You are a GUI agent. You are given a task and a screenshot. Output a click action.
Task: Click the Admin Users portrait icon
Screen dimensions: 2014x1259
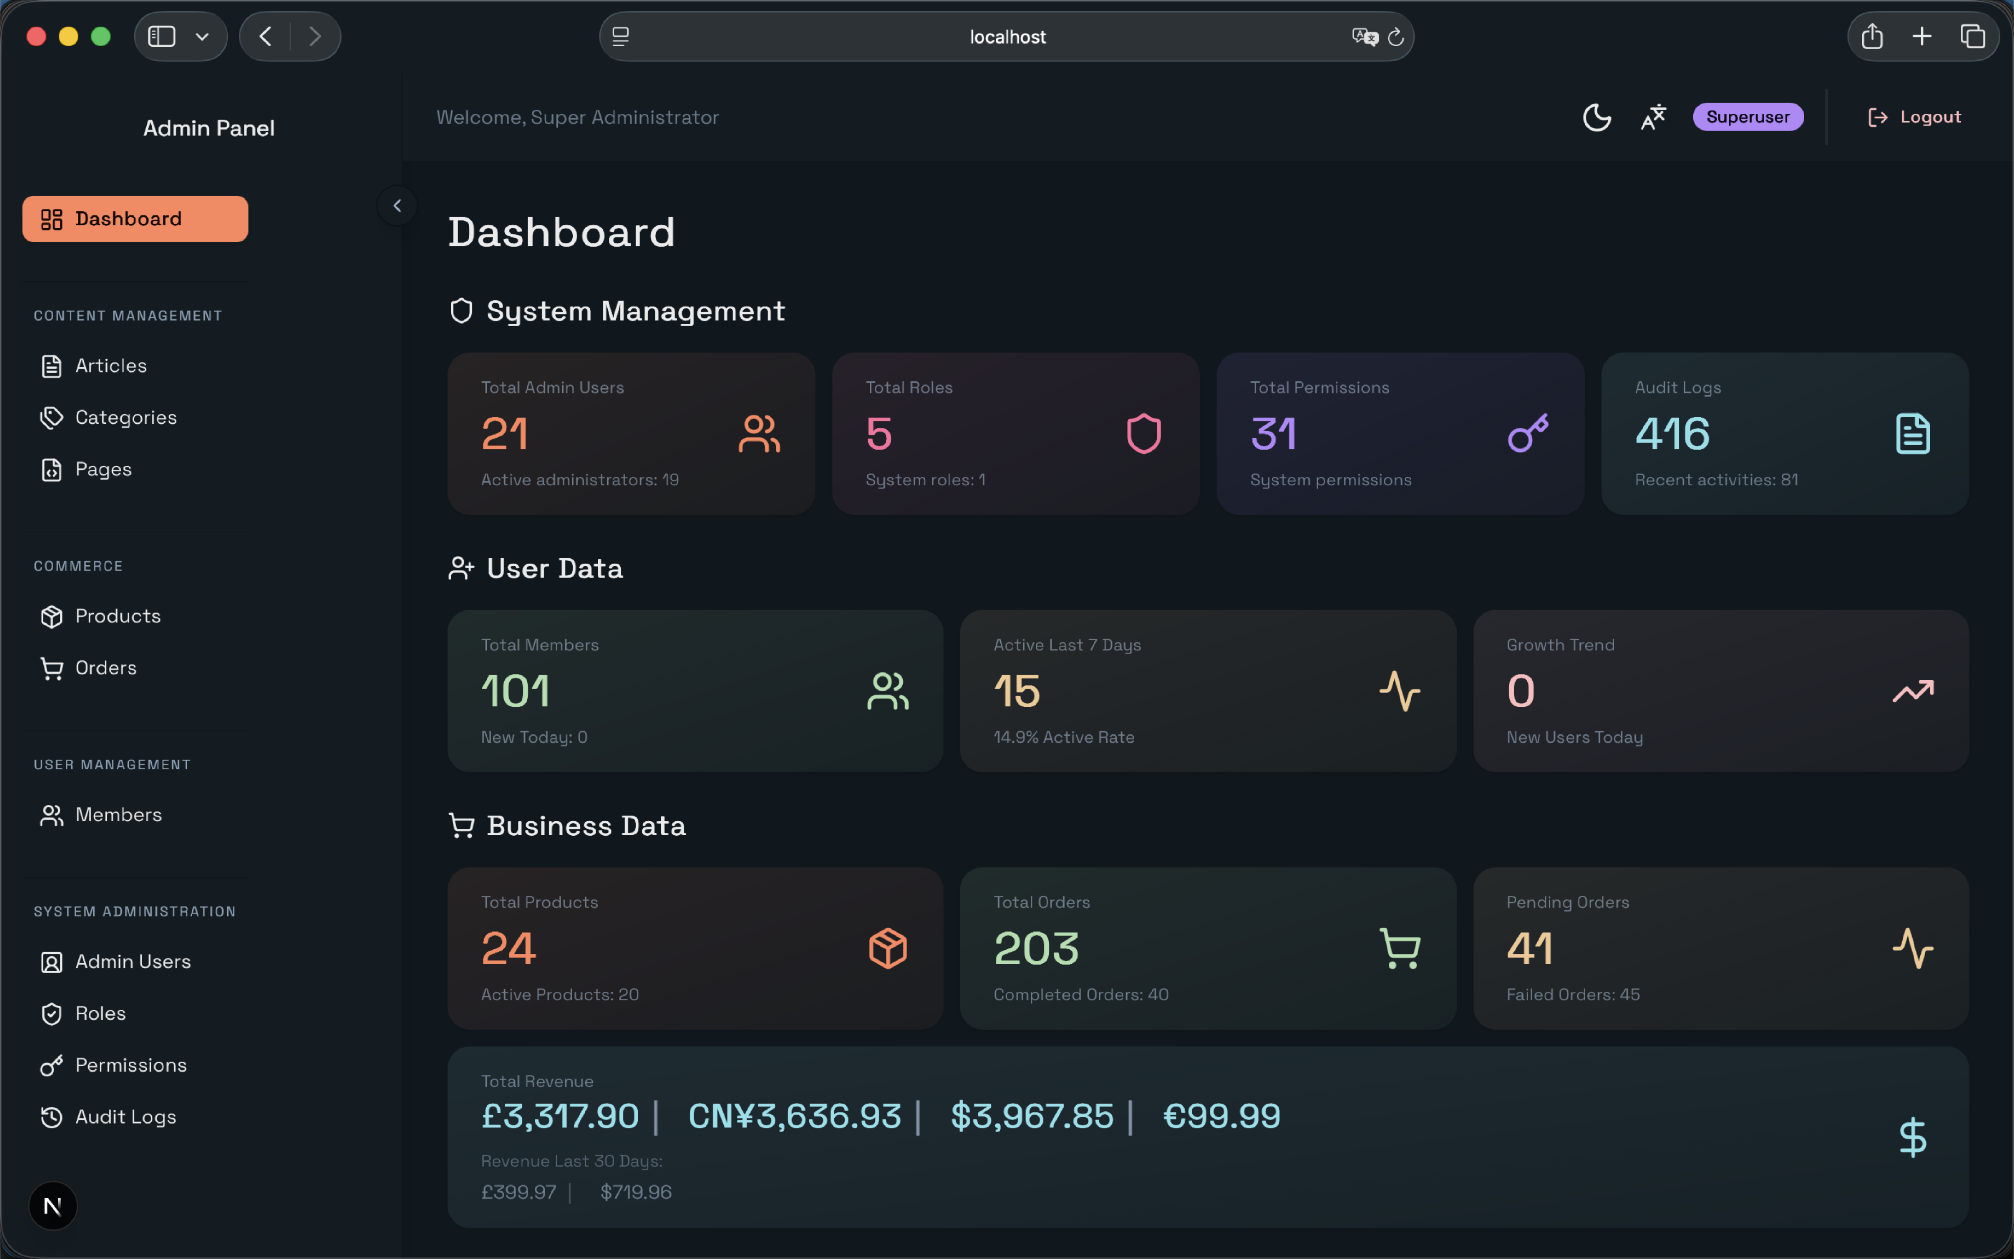pyautogui.click(x=52, y=962)
